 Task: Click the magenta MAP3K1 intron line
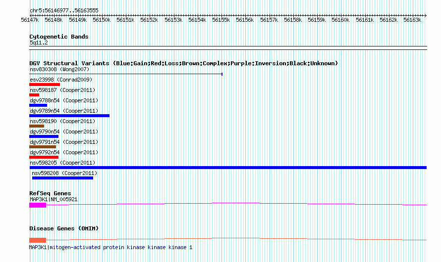point(236,203)
